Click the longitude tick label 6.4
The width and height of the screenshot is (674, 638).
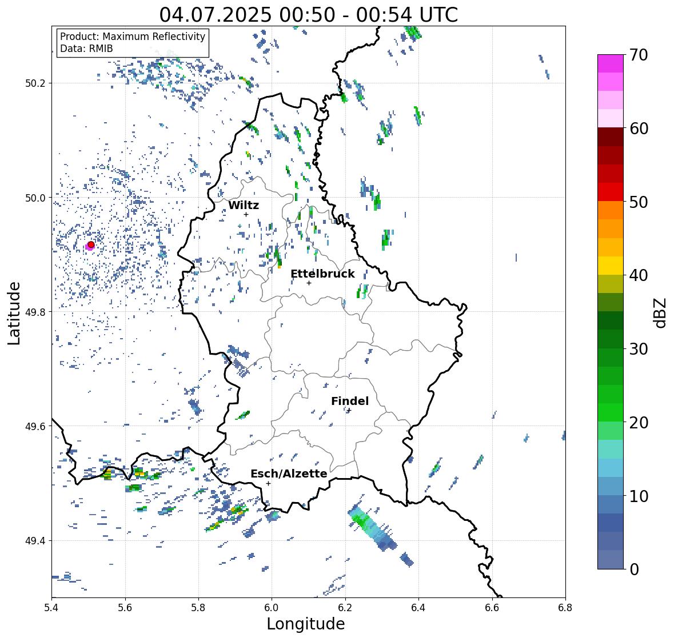pos(418,607)
